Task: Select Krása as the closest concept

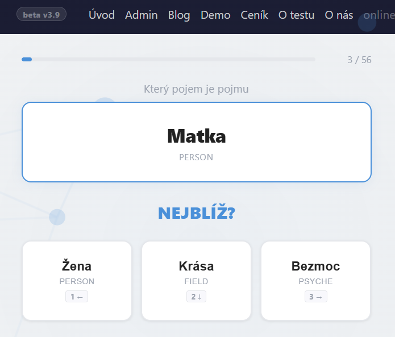Action: pyautogui.click(x=196, y=273)
